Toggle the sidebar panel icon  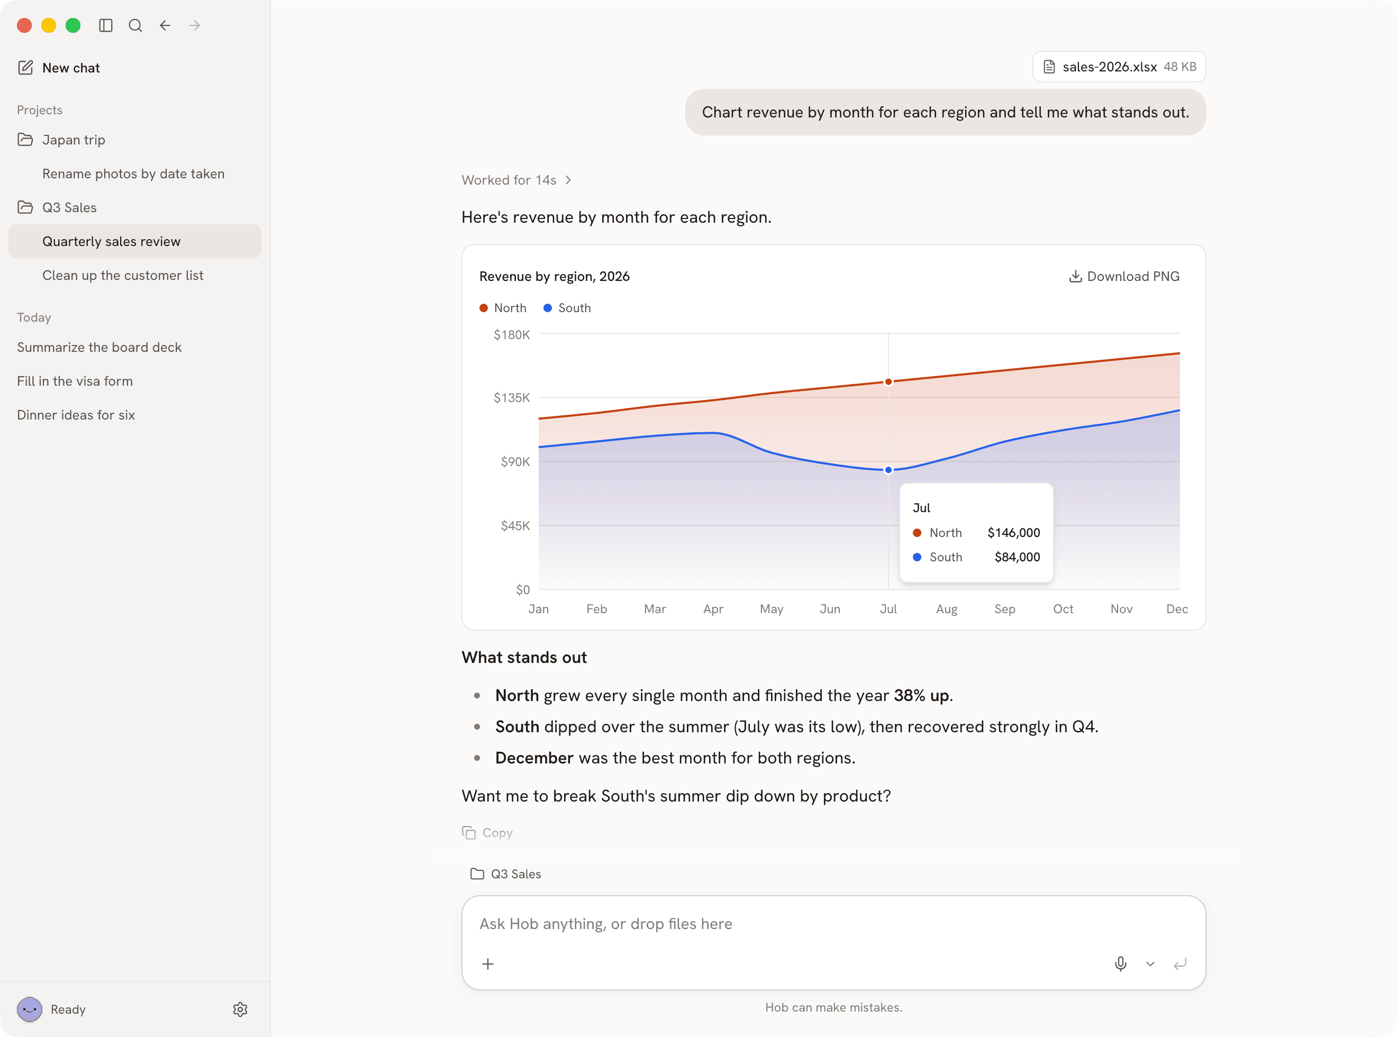105,25
